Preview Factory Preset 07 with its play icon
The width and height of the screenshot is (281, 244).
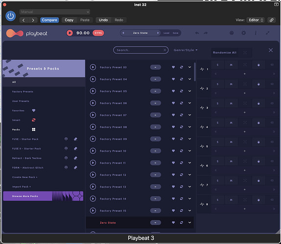point(93,115)
